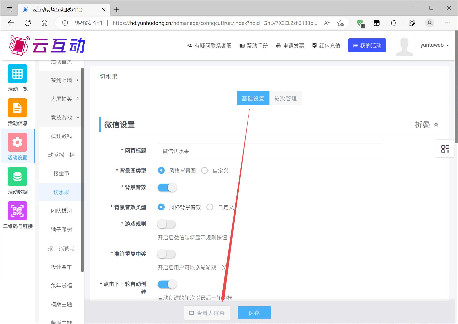This screenshot has height=324, width=458.
Task: Click the 红包充值 link
Action: pyautogui.click(x=326, y=45)
